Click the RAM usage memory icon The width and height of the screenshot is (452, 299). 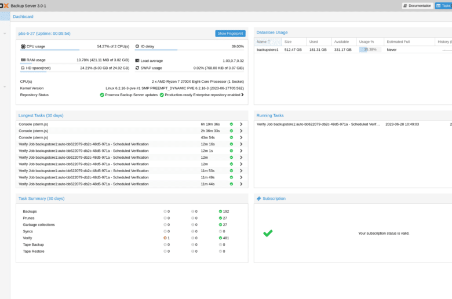pos(23,60)
